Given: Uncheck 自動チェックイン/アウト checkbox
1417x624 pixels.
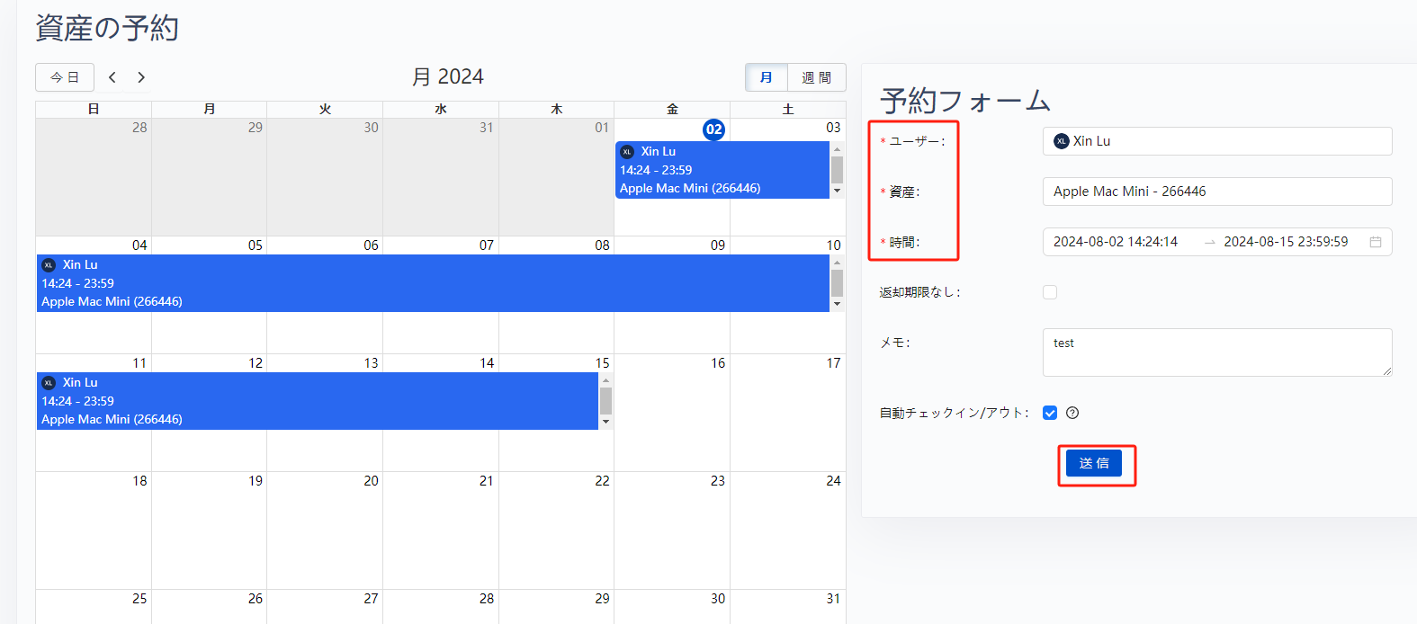Looking at the screenshot, I should point(1050,413).
